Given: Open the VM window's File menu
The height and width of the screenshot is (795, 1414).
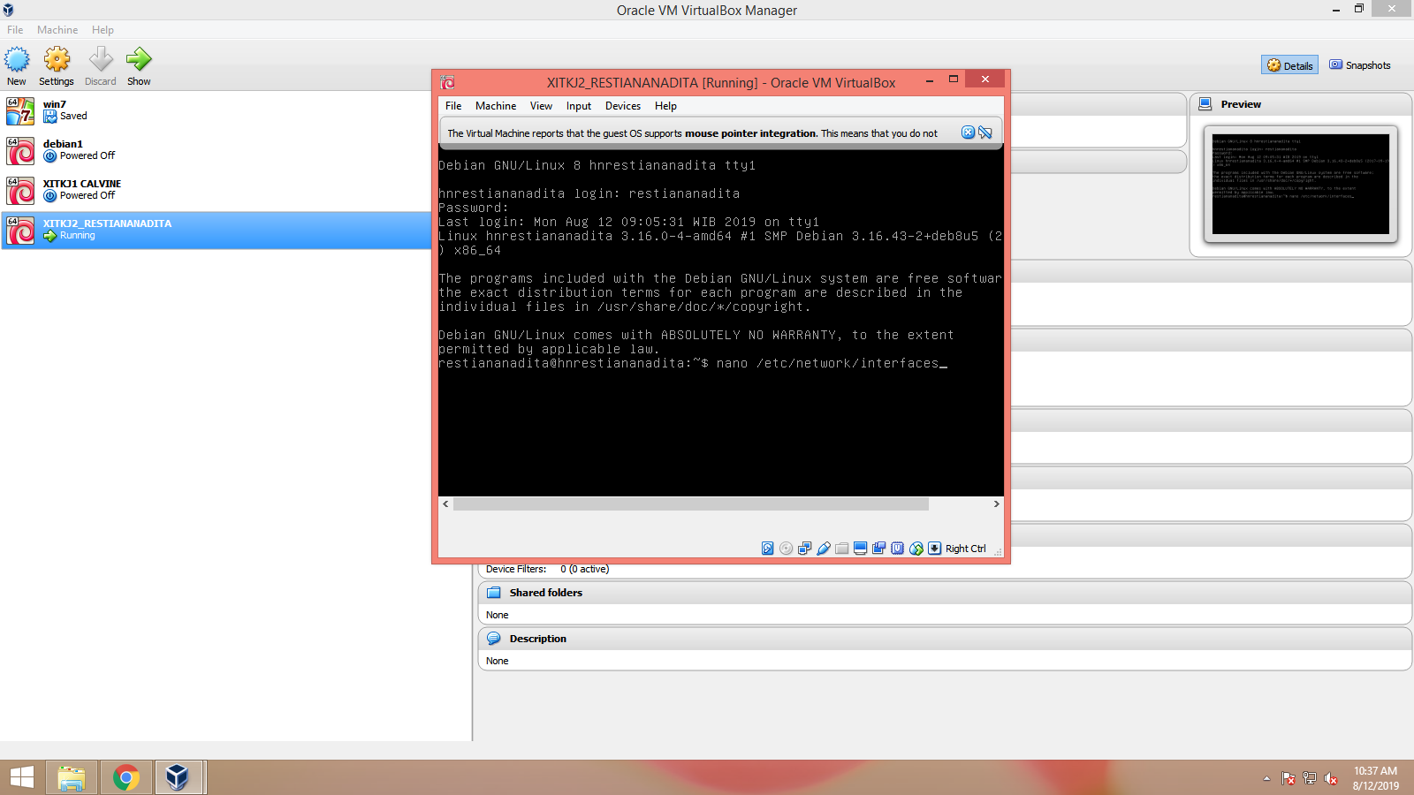Looking at the screenshot, I should pos(453,106).
